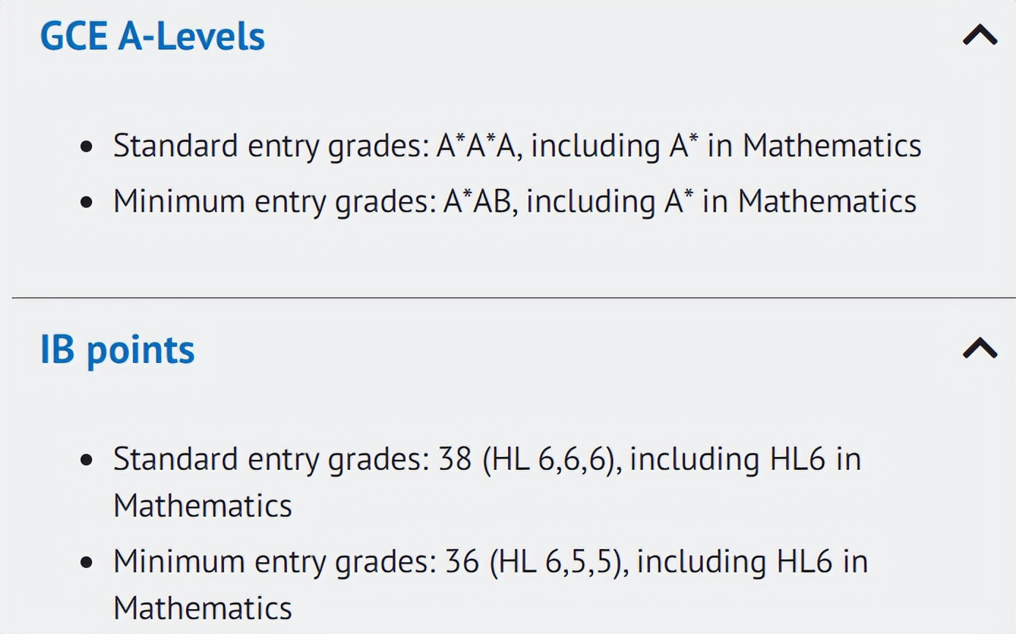Collapse the IB points section chevron
The height and width of the screenshot is (634, 1016).
[x=979, y=348]
